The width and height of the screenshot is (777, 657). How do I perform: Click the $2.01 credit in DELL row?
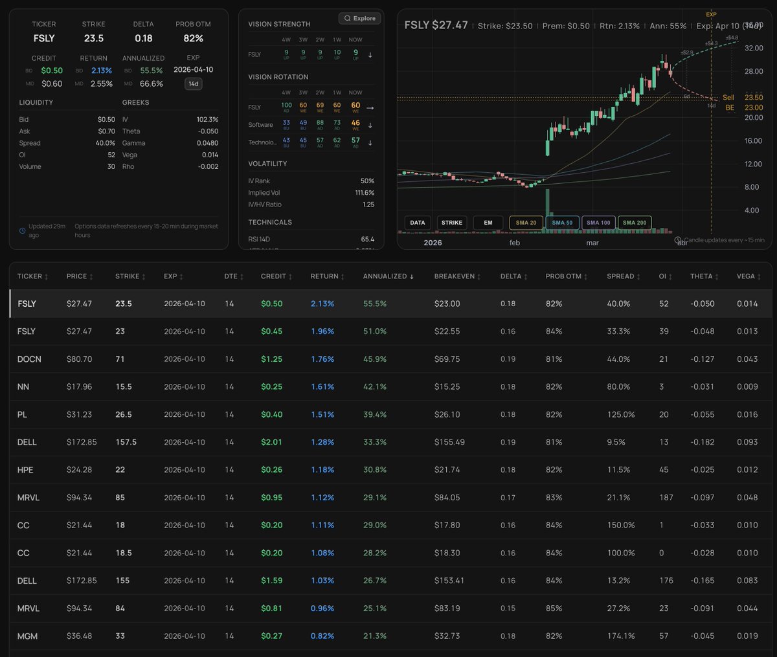(x=271, y=442)
